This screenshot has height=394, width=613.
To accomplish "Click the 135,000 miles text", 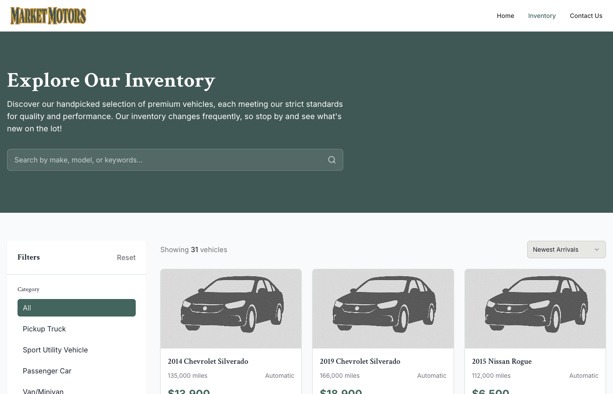I will (187, 376).
